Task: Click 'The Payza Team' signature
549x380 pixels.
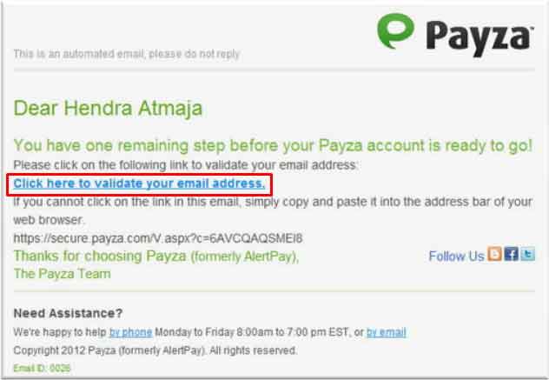Action: click(x=62, y=274)
